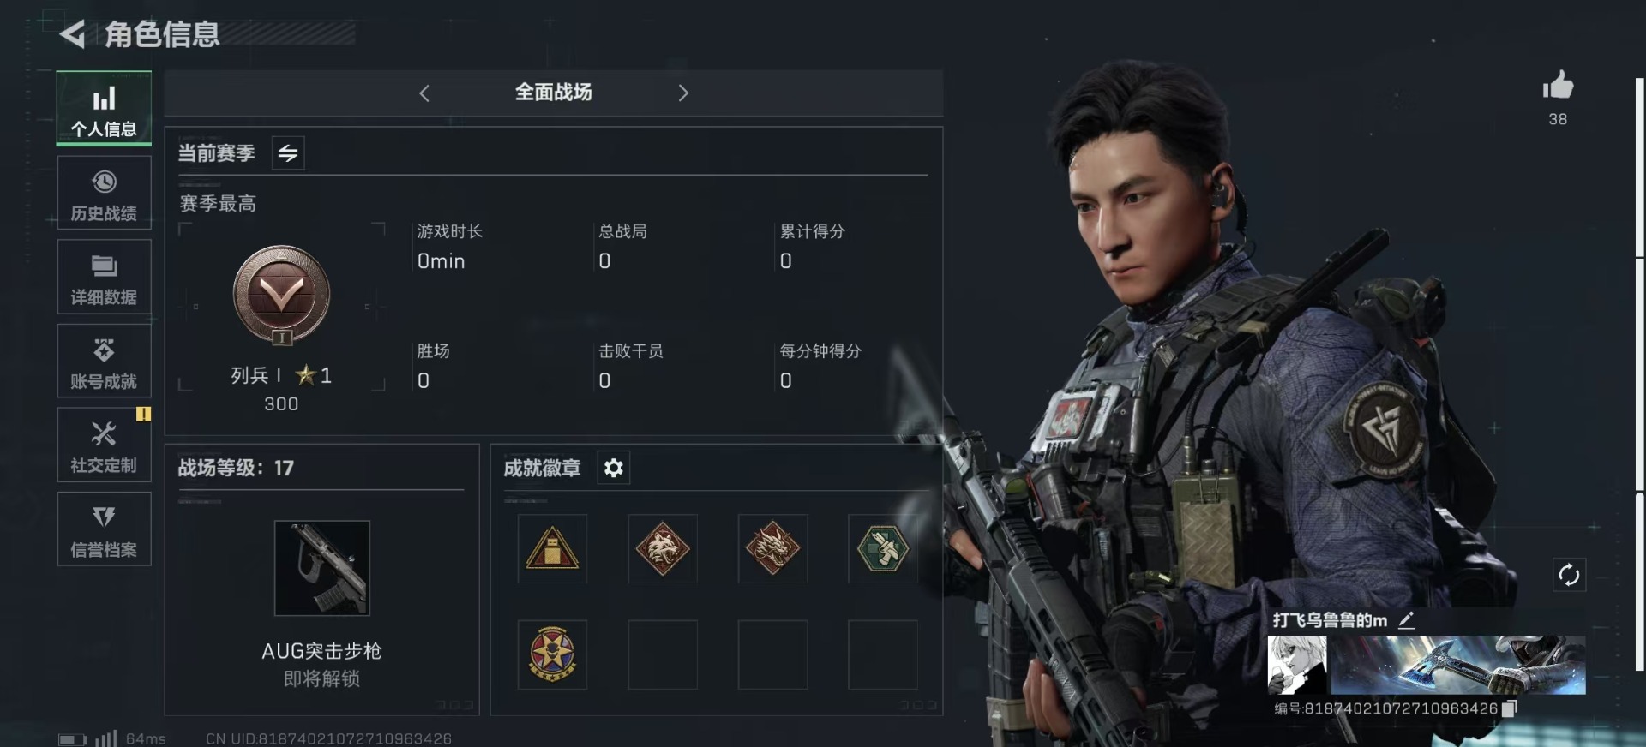Open achievement badge settings gear
The width and height of the screenshot is (1646, 747).
pyautogui.click(x=614, y=468)
